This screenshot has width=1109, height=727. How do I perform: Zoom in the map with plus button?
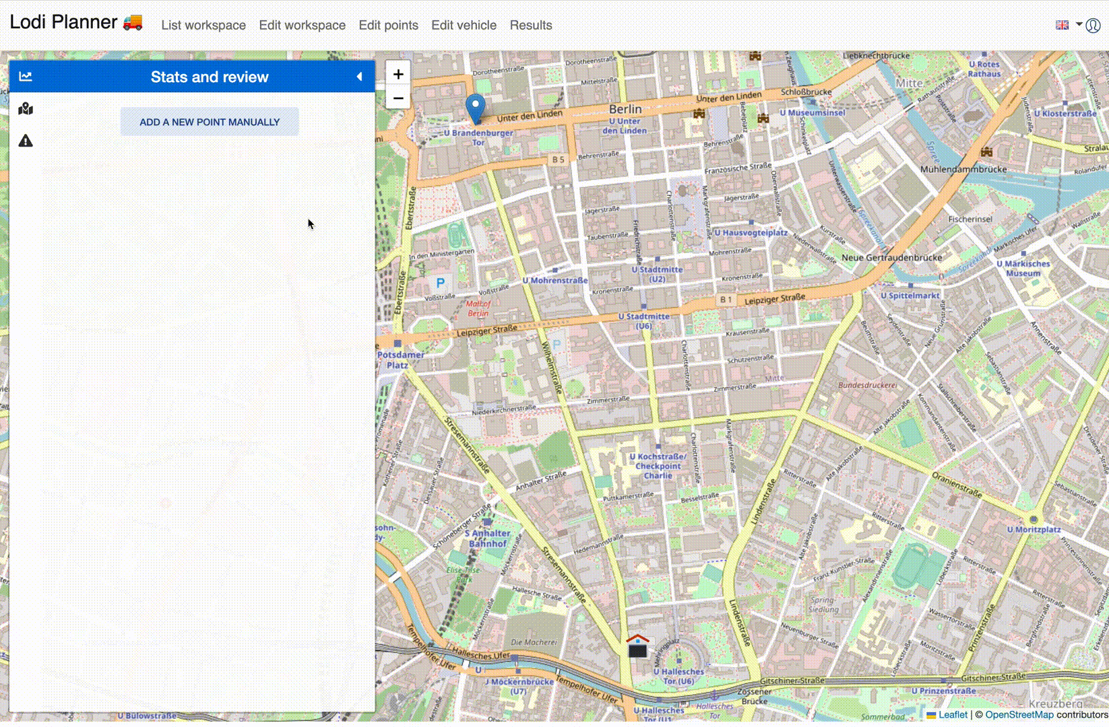point(398,74)
